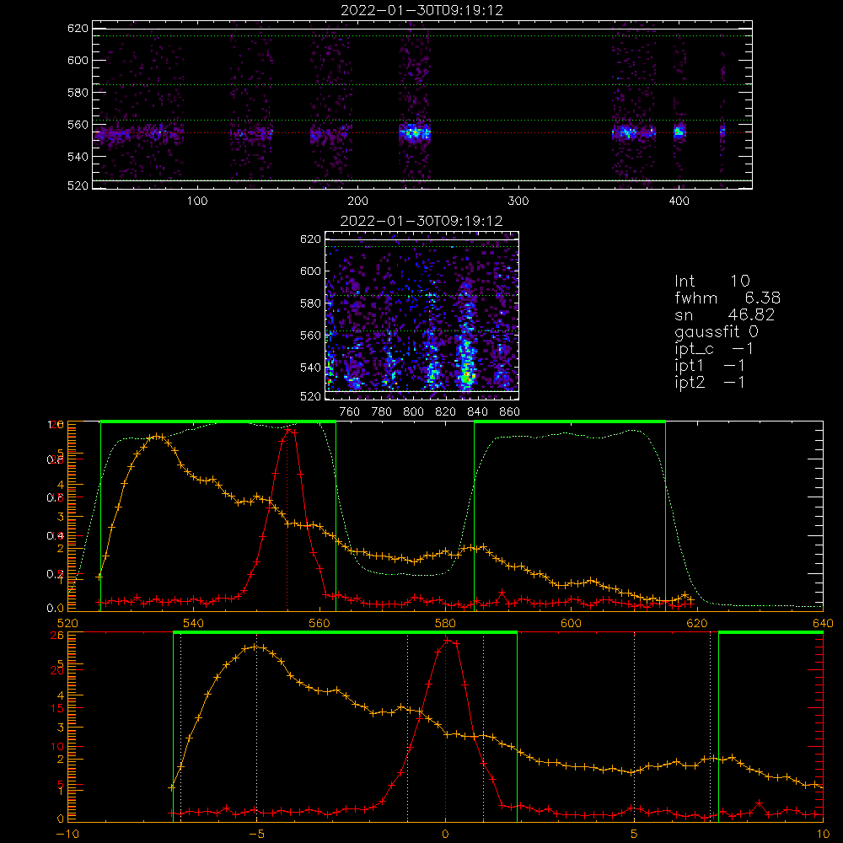The width and height of the screenshot is (843, 843).
Task: Click y-axis label 600 of top spectrogram
Action: (78, 60)
